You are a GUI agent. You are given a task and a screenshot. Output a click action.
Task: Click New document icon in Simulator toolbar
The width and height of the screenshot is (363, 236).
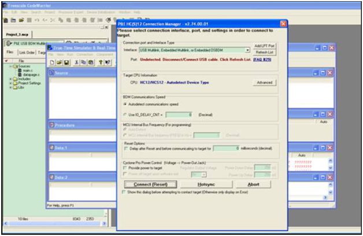(53, 62)
